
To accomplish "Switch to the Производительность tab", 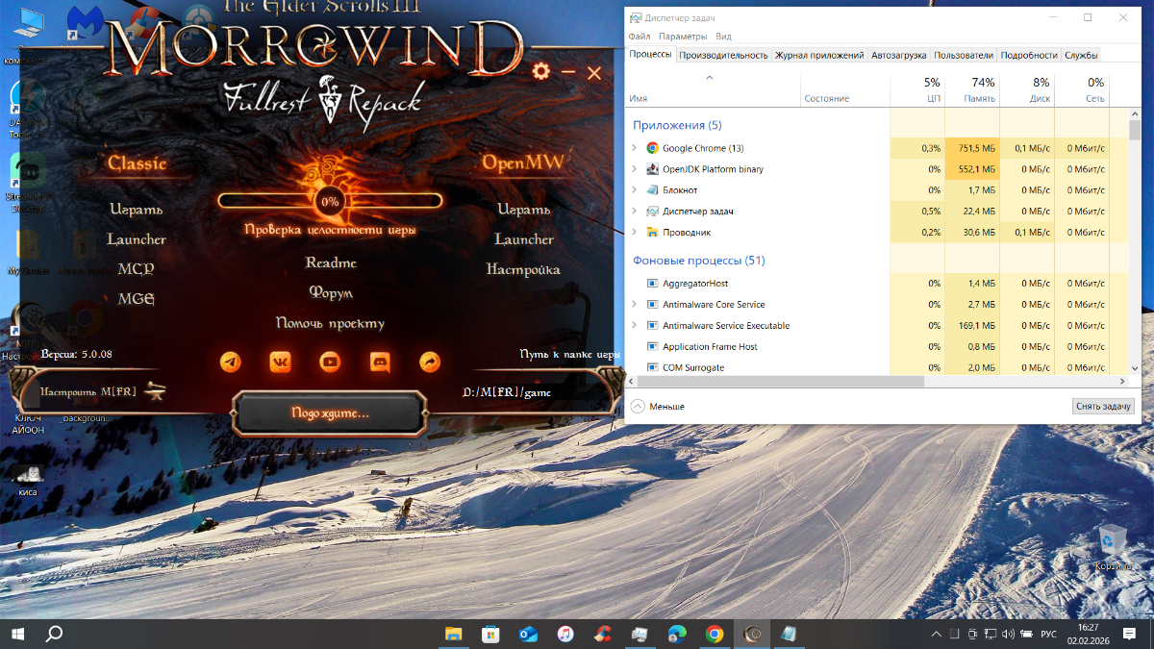I will click(x=723, y=55).
